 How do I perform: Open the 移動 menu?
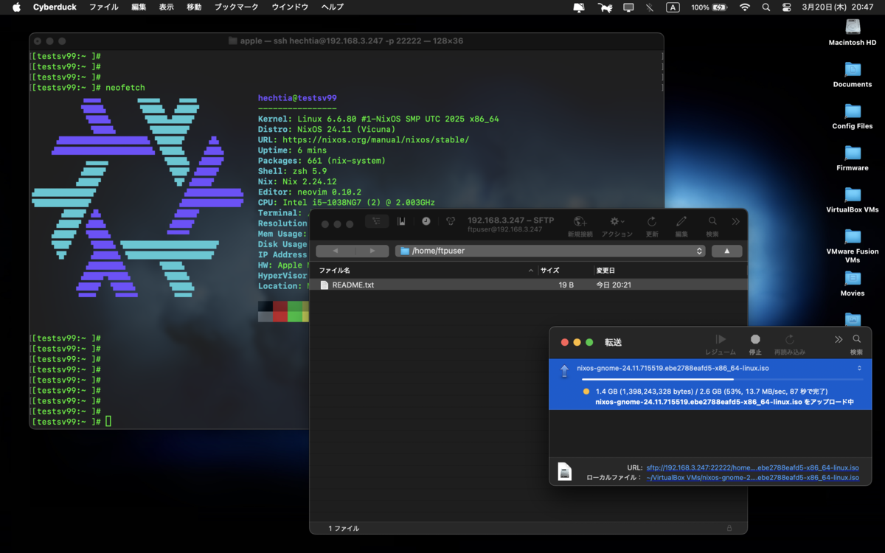point(194,7)
